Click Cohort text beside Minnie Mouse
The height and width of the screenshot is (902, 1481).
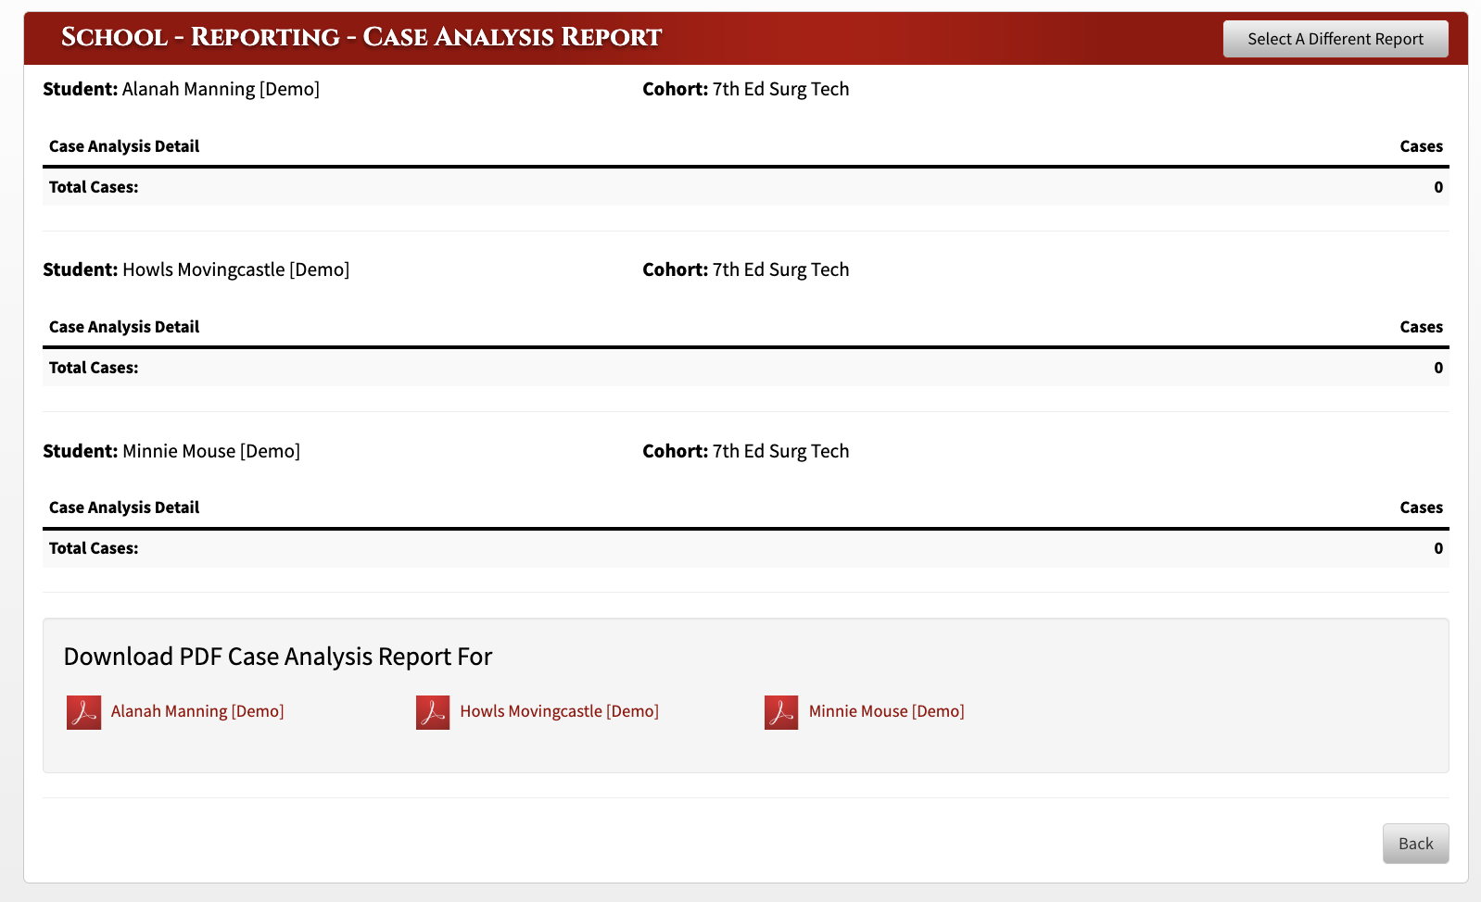click(x=746, y=451)
